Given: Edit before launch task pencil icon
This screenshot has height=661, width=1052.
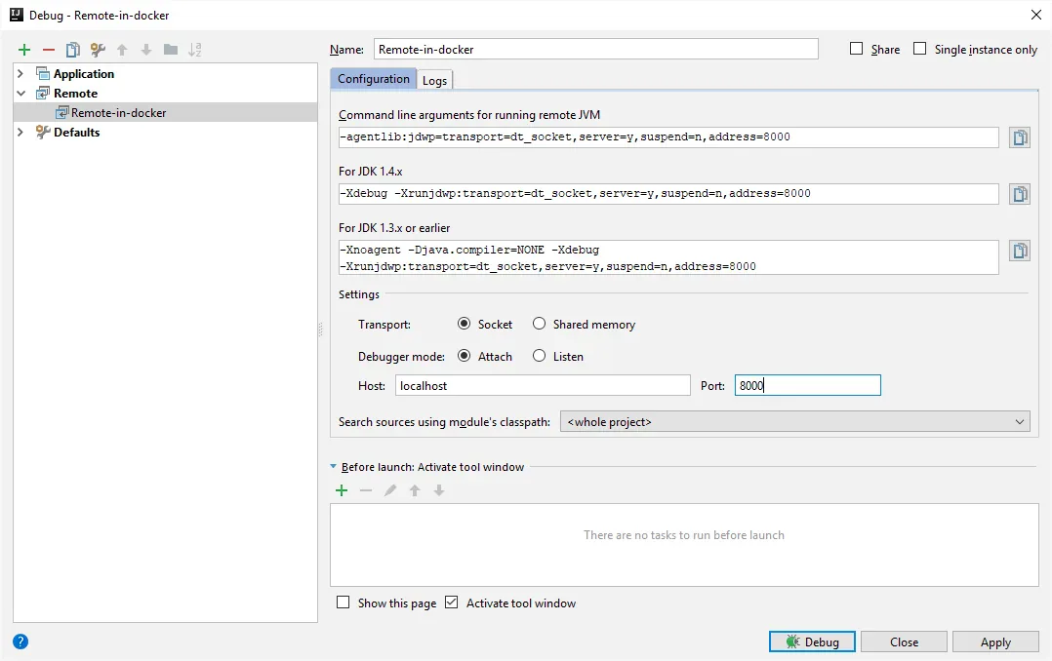Looking at the screenshot, I should 389,490.
